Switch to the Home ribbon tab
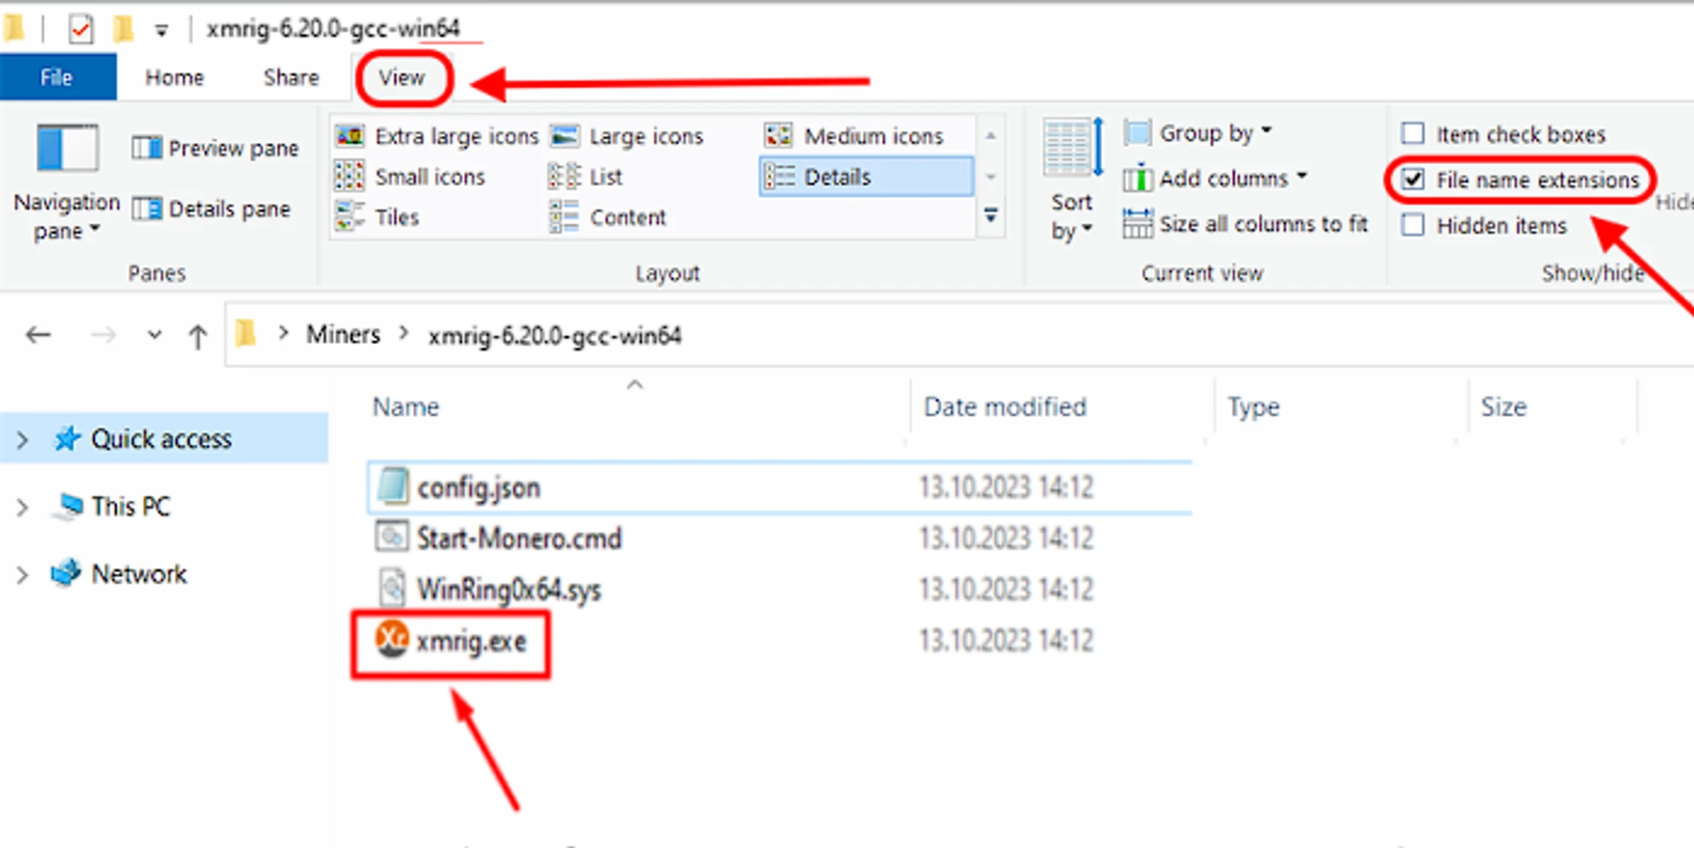This screenshot has width=1694, height=848. coord(174,78)
